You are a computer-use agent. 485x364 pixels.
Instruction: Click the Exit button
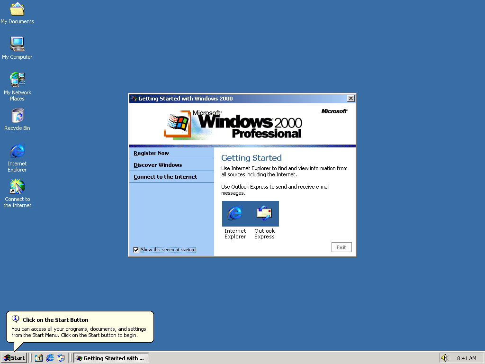point(341,247)
